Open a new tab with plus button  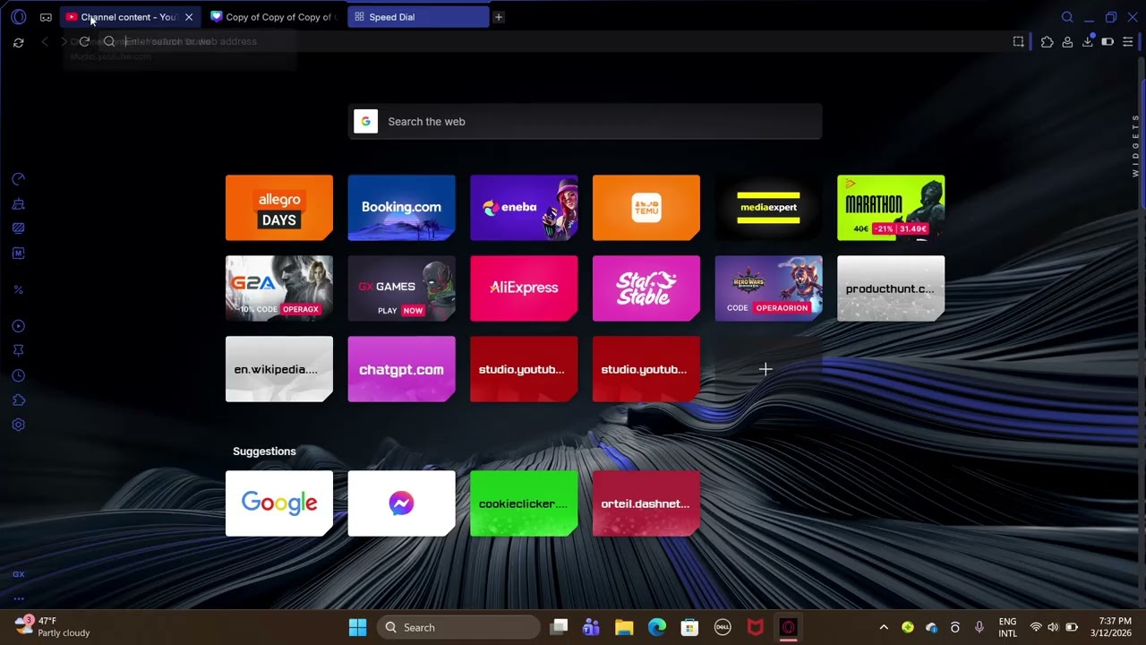coord(499,17)
